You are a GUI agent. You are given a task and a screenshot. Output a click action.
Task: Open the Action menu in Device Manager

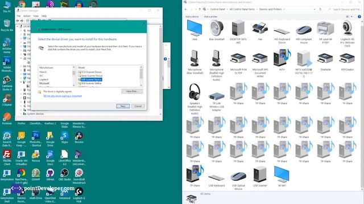(27, 16)
